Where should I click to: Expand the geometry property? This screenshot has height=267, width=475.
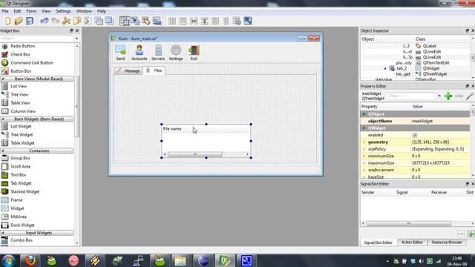[364, 142]
